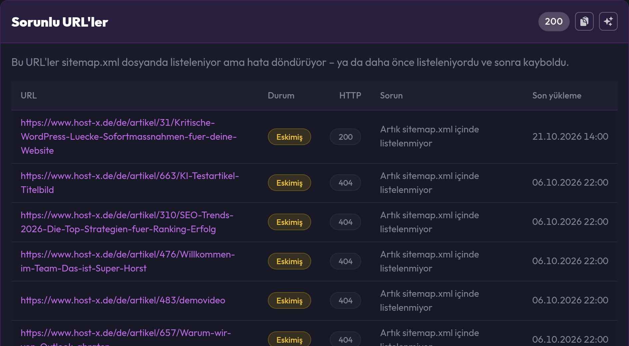Open the Willkommen-im-Team Super-Horst link
This screenshot has width=629, height=346.
(128, 261)
